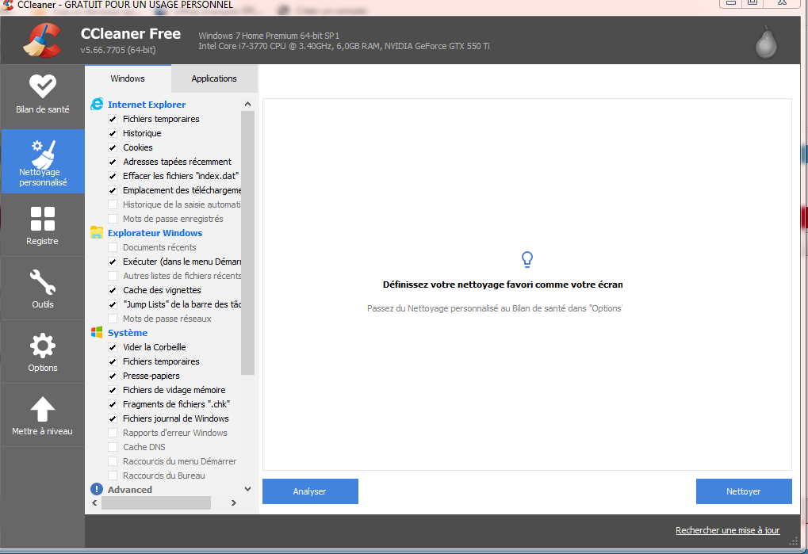Click the Mettre à niveau arrow icon
Viewport: 808px width, 554px height.
coord(42,409)
